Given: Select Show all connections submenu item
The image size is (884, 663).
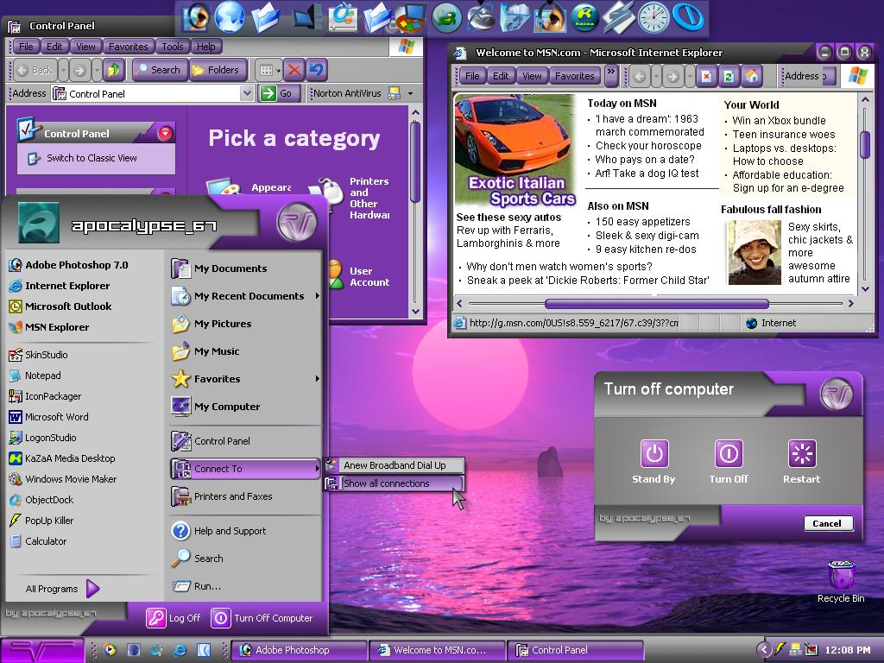Looking at the screenshot, I should point(394,483).
